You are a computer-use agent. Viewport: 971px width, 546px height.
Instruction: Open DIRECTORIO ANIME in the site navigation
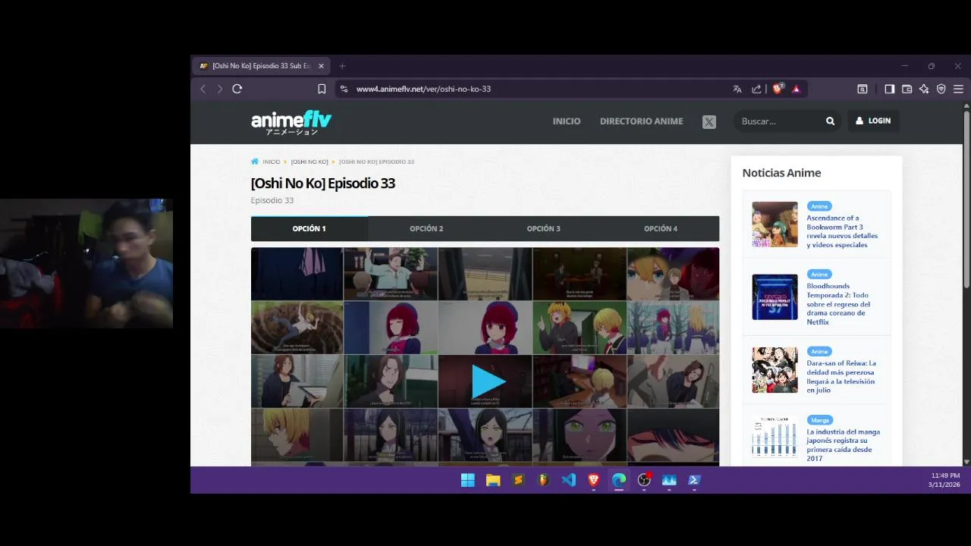click(x=641, y=121)
